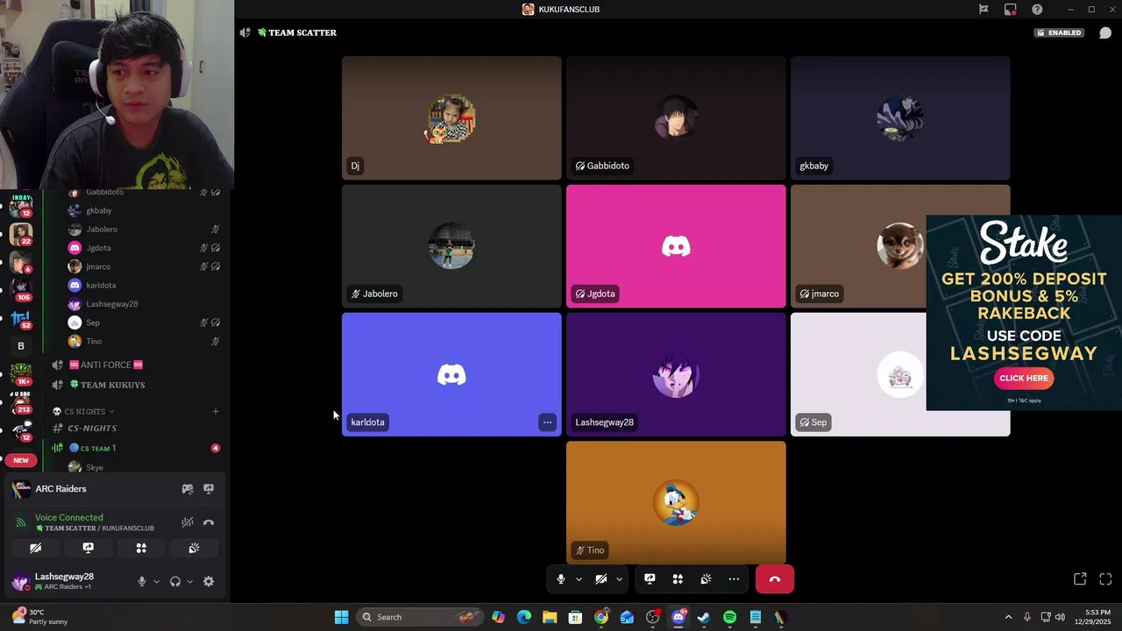Select Tino's video tile

coord(676,502)
